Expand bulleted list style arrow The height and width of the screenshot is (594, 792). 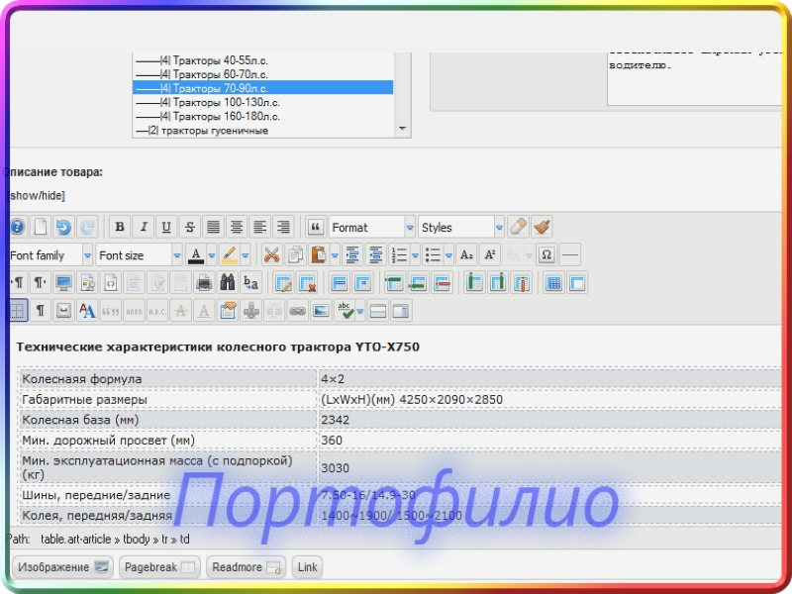coord(448,255)
